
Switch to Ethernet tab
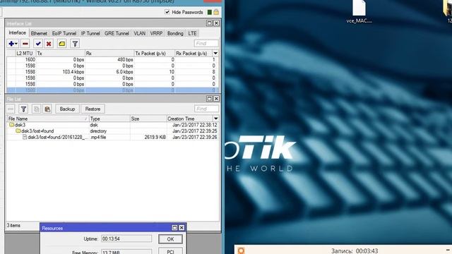tap(39, 33)
